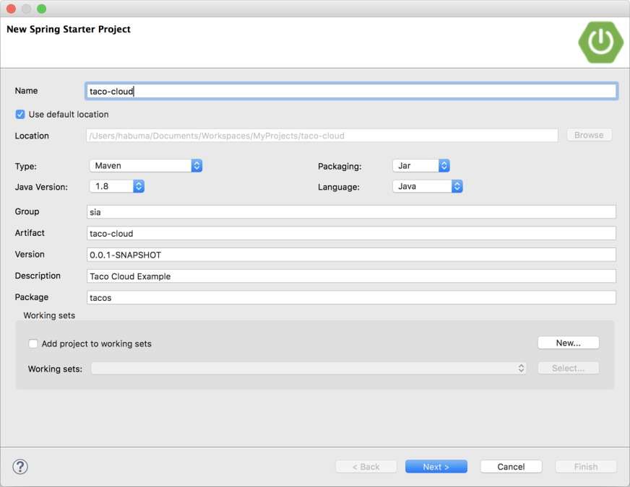Viewport: 630px width, 487px height.
Task: Click the red close window button
Action: point(12,9)
